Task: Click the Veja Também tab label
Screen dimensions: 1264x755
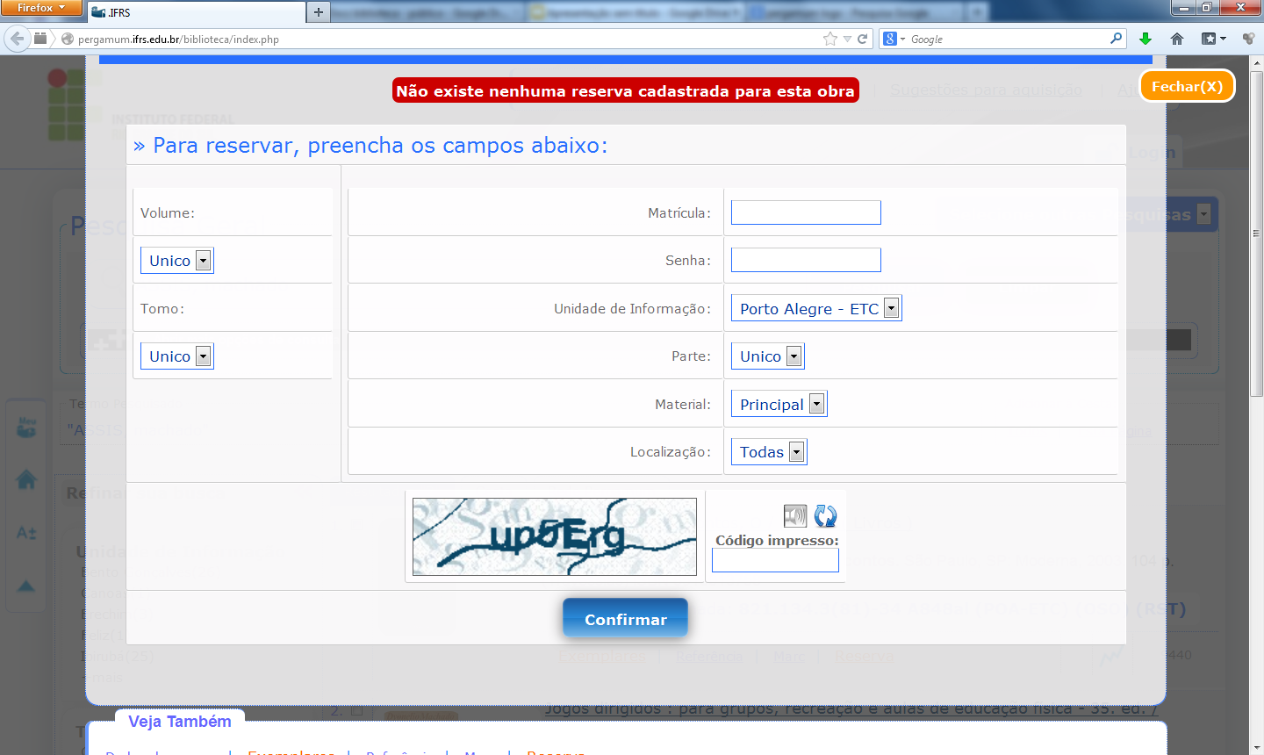Action: pos(180,722)
